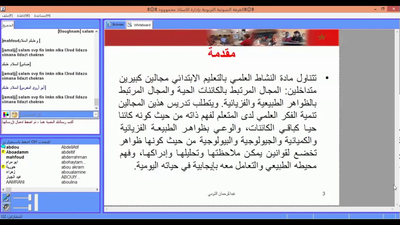400x225 pixels.
Task: Select user abdou in participant list
Action: pos(12,147)
